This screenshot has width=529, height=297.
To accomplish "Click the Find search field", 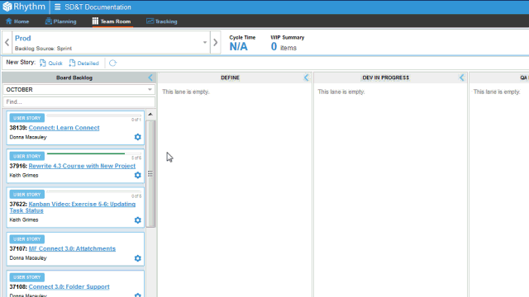I will (79, 101).
